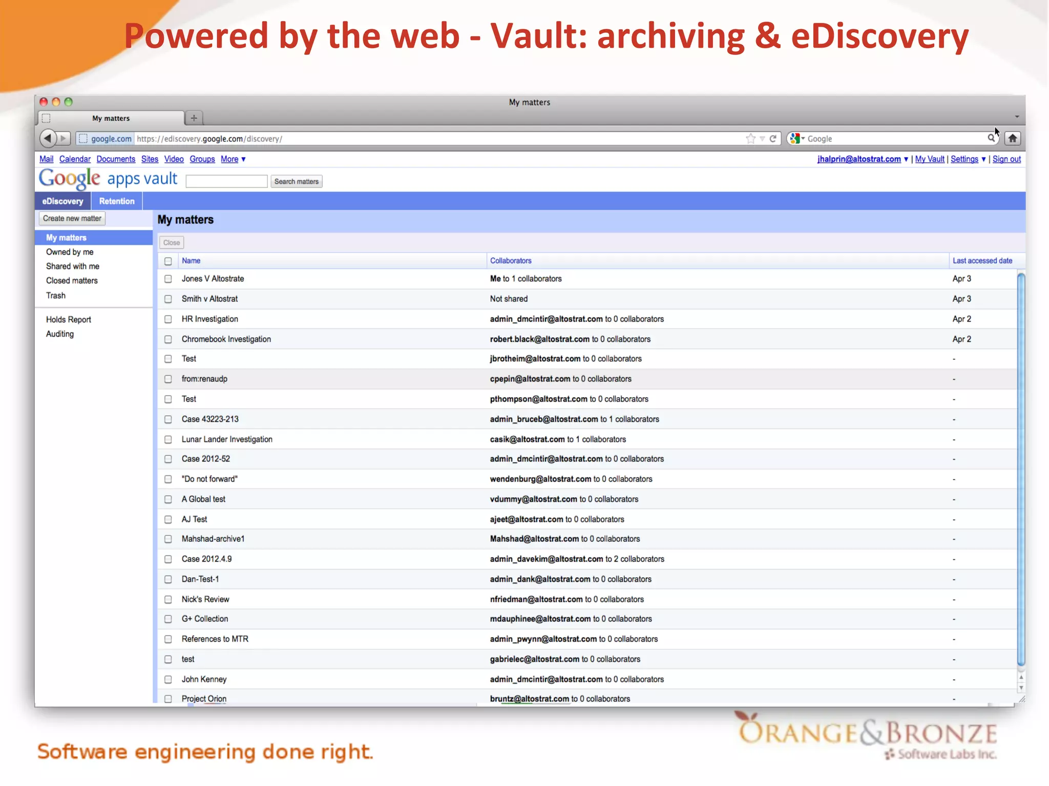The width and height of the screenshot is (1049, 786).
Task: Open Owned by me list
Action: 70,252
